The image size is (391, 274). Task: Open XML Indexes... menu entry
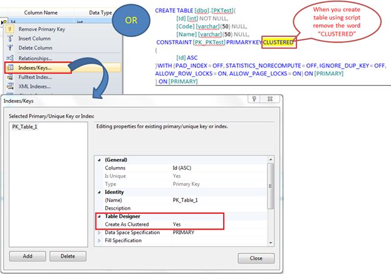click(34, 86)
